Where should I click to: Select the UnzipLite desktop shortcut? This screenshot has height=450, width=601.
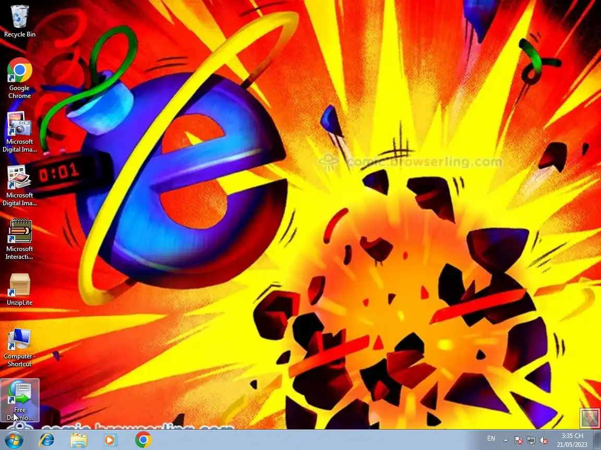coord(19,290)
